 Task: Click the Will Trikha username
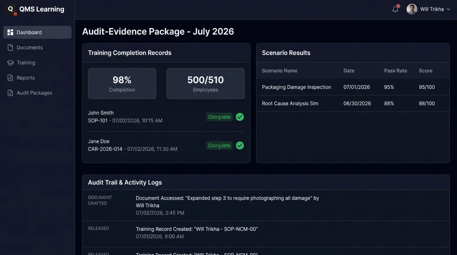coord(432,9)
